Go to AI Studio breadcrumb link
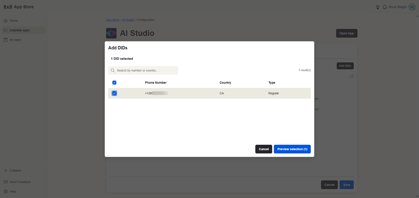Image resolution: width=419 pixels, height=198 pixels. click(128, 19)
